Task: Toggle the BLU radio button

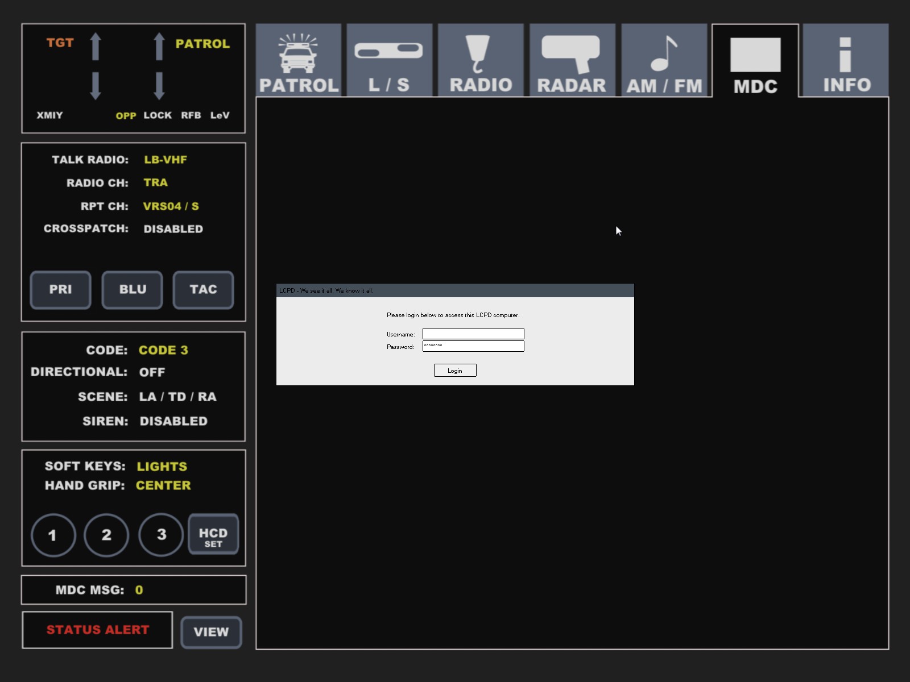Action: [132, 290]
